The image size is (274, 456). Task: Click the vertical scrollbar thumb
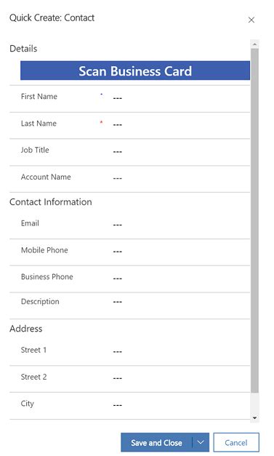tap(254, 221)
